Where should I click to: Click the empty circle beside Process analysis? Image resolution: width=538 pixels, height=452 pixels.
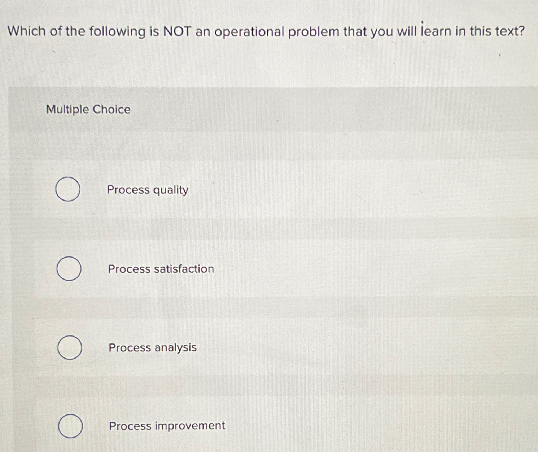(69, 347)
